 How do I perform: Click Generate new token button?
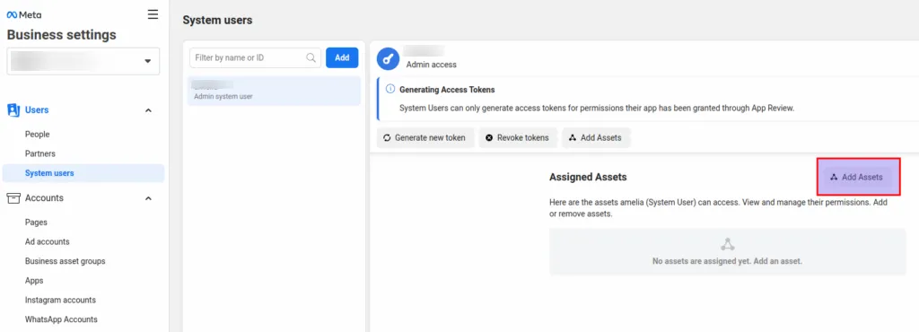click(424, 137)
